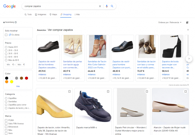Filter by yellow color swatch
This screenshot has height=135, width=195.
(12, 82)
